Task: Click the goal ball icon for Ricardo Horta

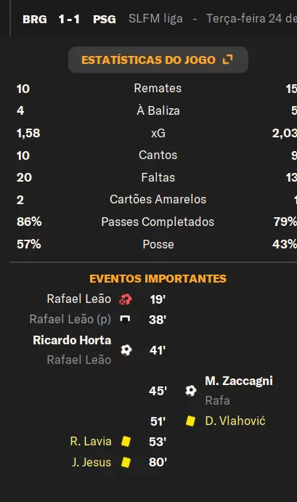Action: 126,350
